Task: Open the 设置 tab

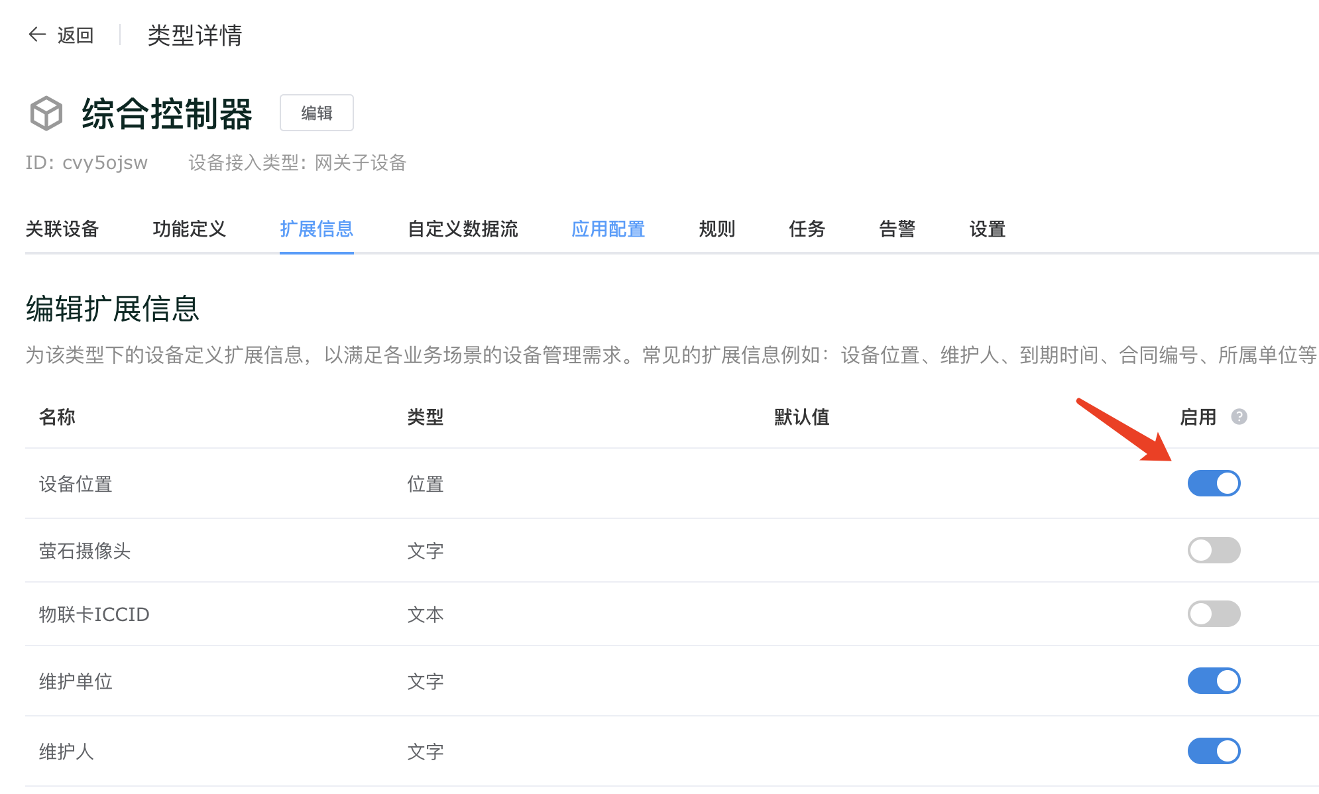Action: [988, 229]
